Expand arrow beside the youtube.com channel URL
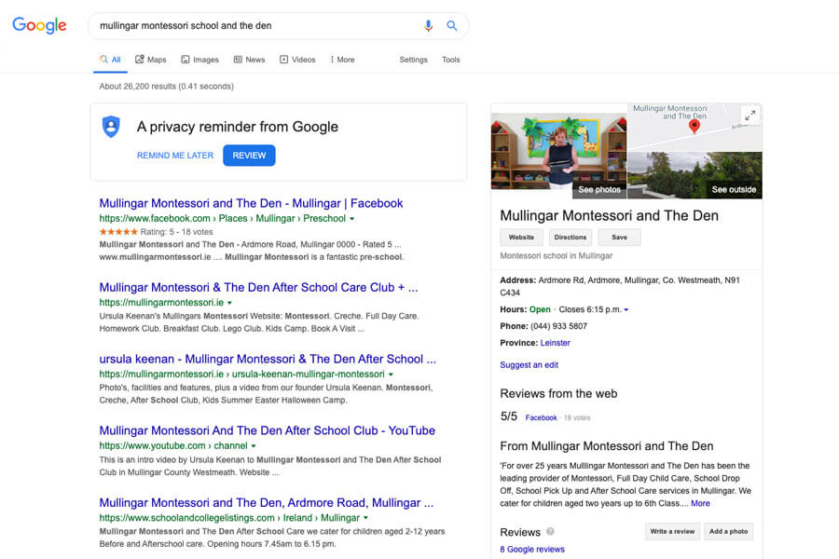839x559 pixels. 254,446
